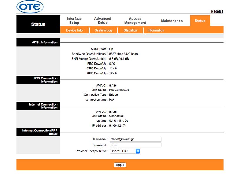Focus the Password input field
Viewport: 246px width, 185px height.
pos(135,145)
